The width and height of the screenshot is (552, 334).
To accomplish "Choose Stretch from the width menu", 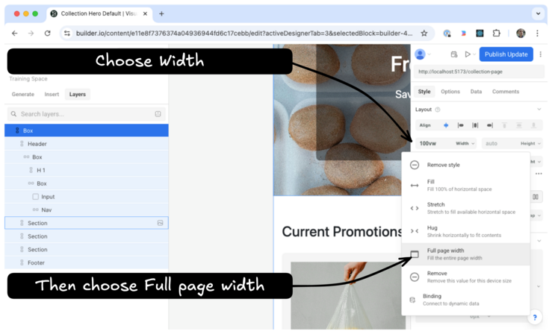I will tap(466, 208).
